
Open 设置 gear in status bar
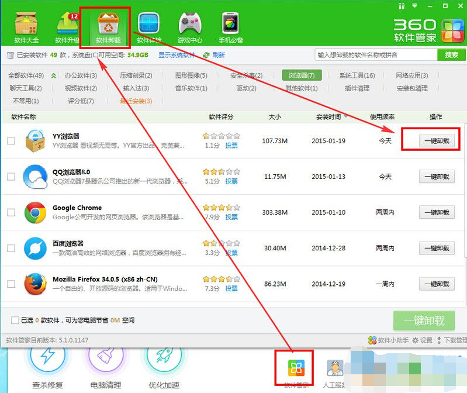tap(422, 340)
